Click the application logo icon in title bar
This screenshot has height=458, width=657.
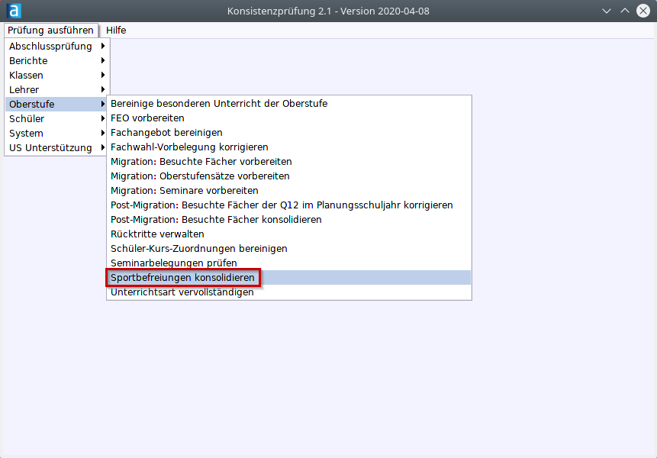click(14, 11)
